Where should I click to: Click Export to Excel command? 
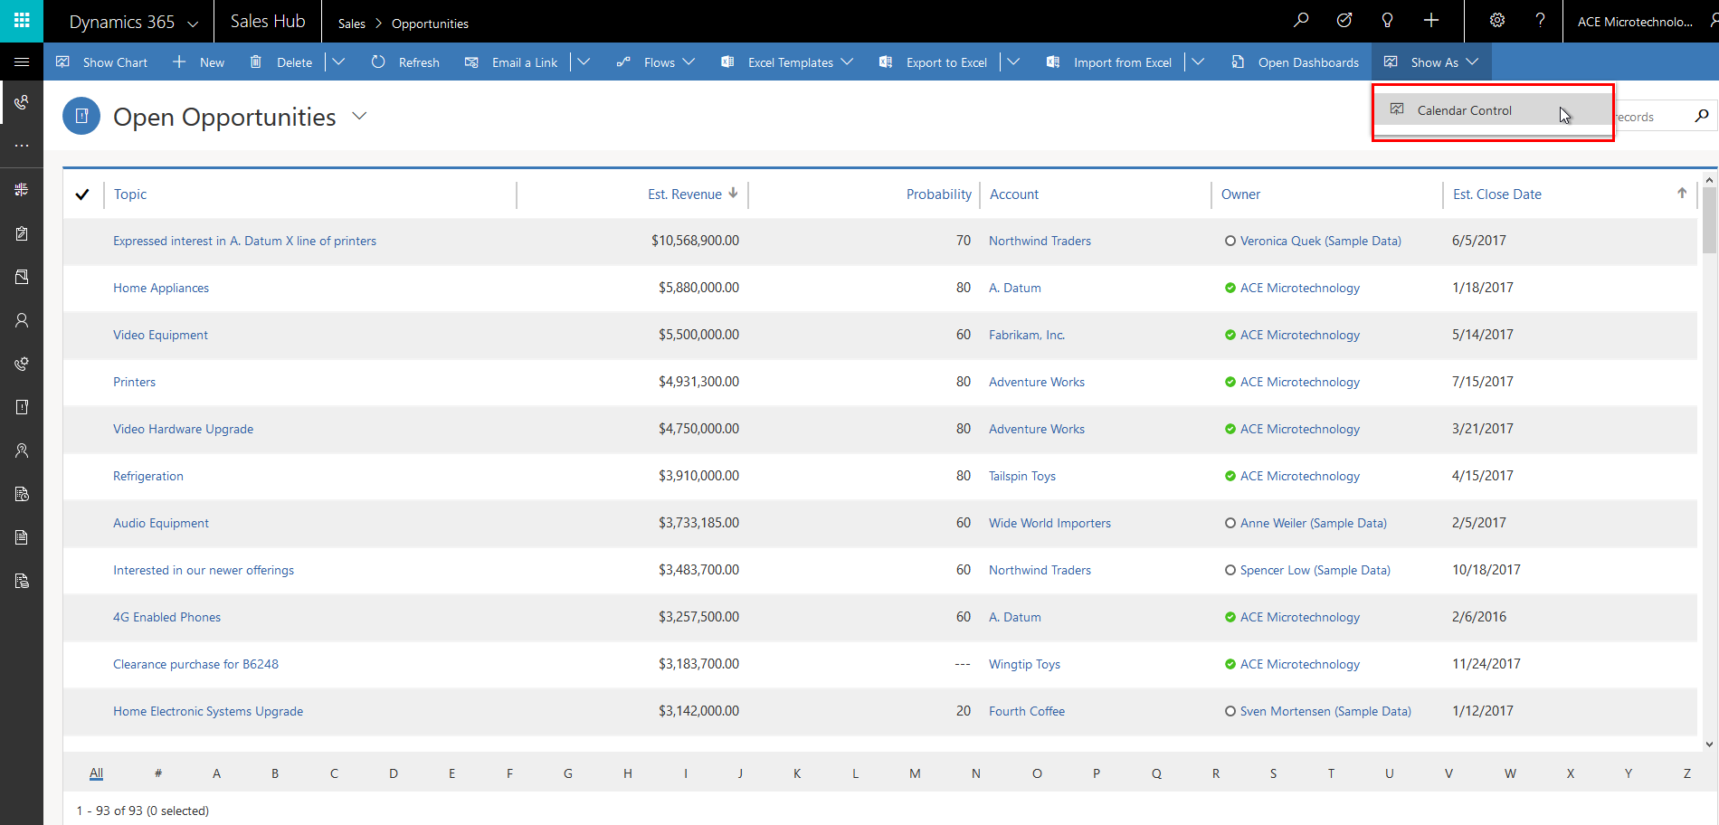pyautogui.click(x=934, y=62)
